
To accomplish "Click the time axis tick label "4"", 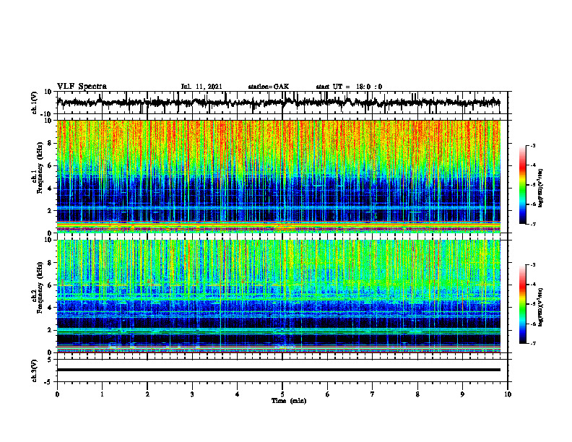I will pyautogui.click(x=238, y=394).
